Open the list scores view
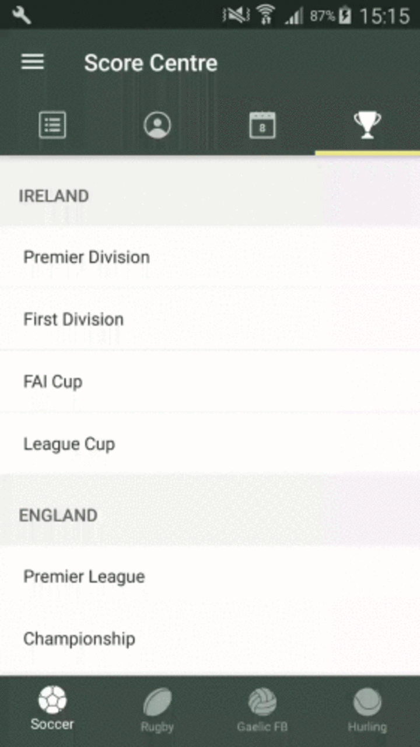Viewport: 420px width, 747px height. (x=52, y=124)
